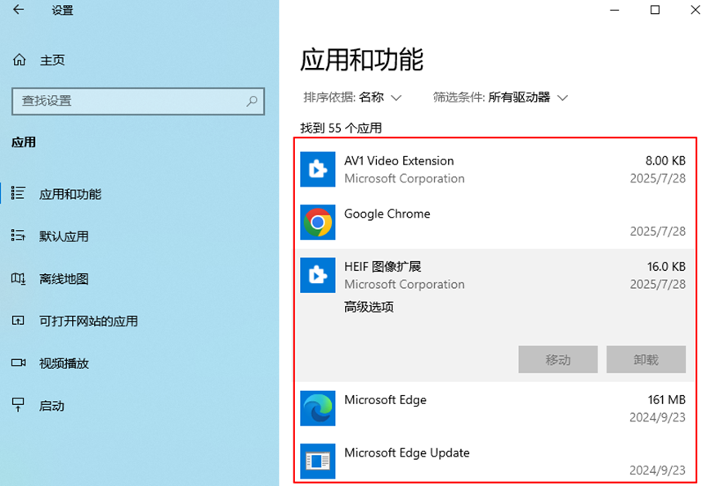Go to 主页 home label
Image resolution: width=707 pixels, height=486 pixels.
(x=52, y=60)
